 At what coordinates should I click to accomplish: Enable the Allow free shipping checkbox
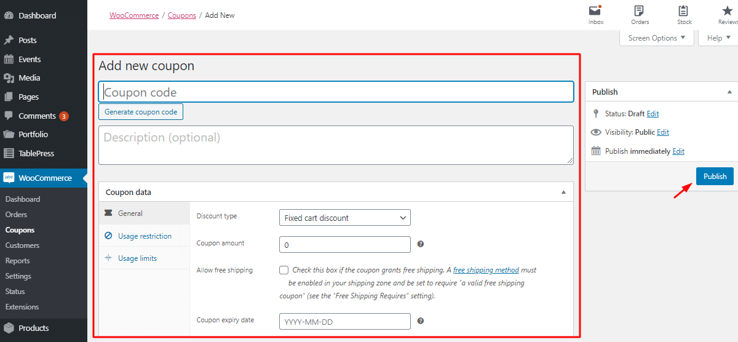(284, 270)
